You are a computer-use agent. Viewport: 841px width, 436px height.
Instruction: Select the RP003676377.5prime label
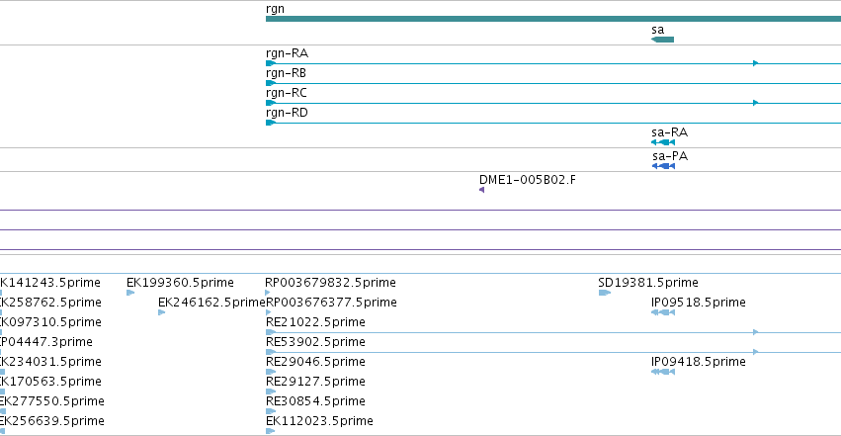tap(331, 303)
